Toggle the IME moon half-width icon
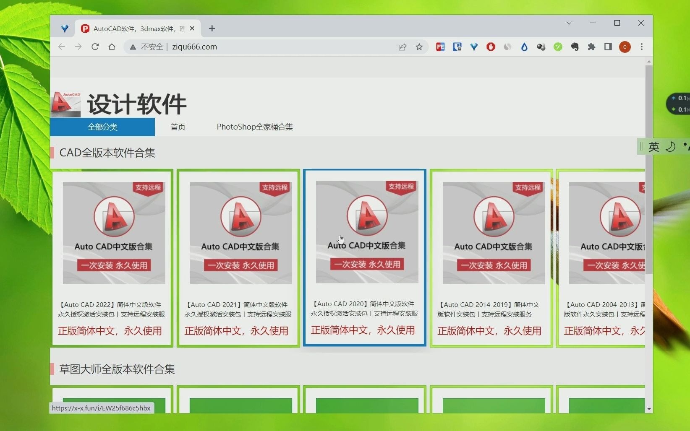Screen dimensions: 690x431 point(671,147)
